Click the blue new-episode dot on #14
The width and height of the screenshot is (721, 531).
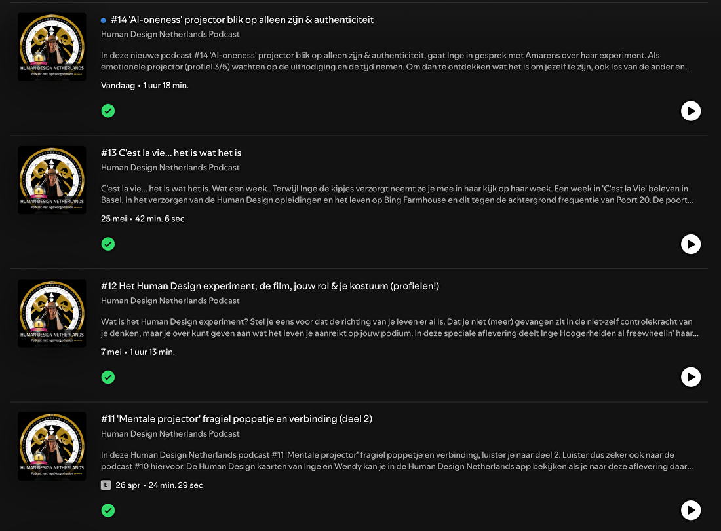[x=104, y=20]
